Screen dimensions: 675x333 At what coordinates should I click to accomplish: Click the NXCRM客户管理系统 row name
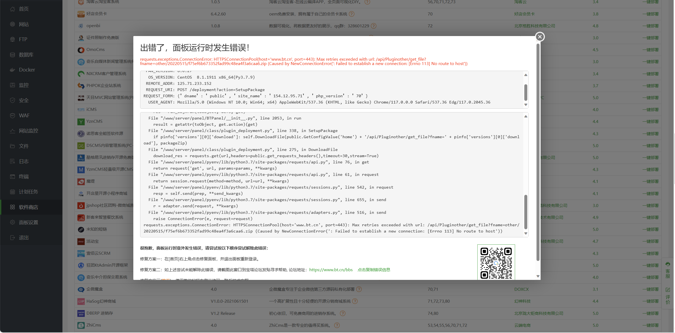tap(106, 74)
